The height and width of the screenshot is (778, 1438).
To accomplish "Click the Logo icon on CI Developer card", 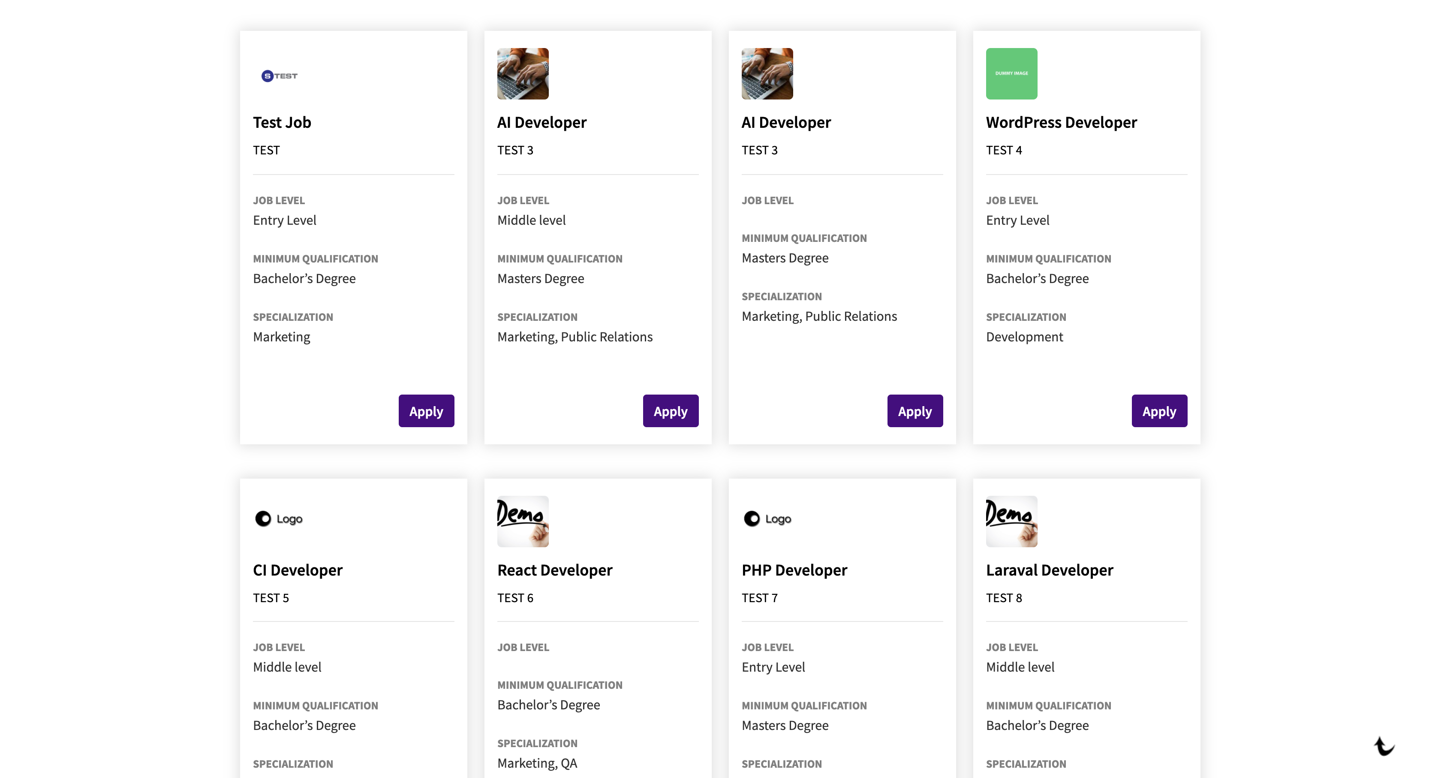I will 279,519.
